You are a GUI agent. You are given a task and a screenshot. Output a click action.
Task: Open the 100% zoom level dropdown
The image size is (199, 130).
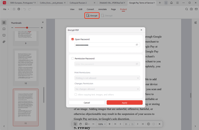tap(101, 124)
